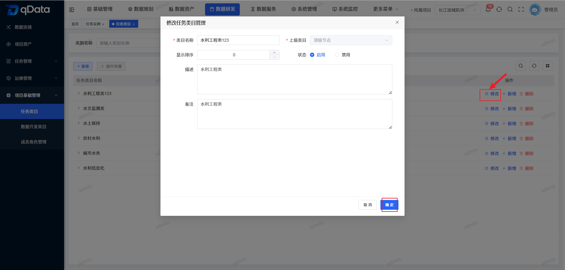This screenshot has height=270, width=565.
Task: Open the 数据资产 top menu
Action: [182, 9]
